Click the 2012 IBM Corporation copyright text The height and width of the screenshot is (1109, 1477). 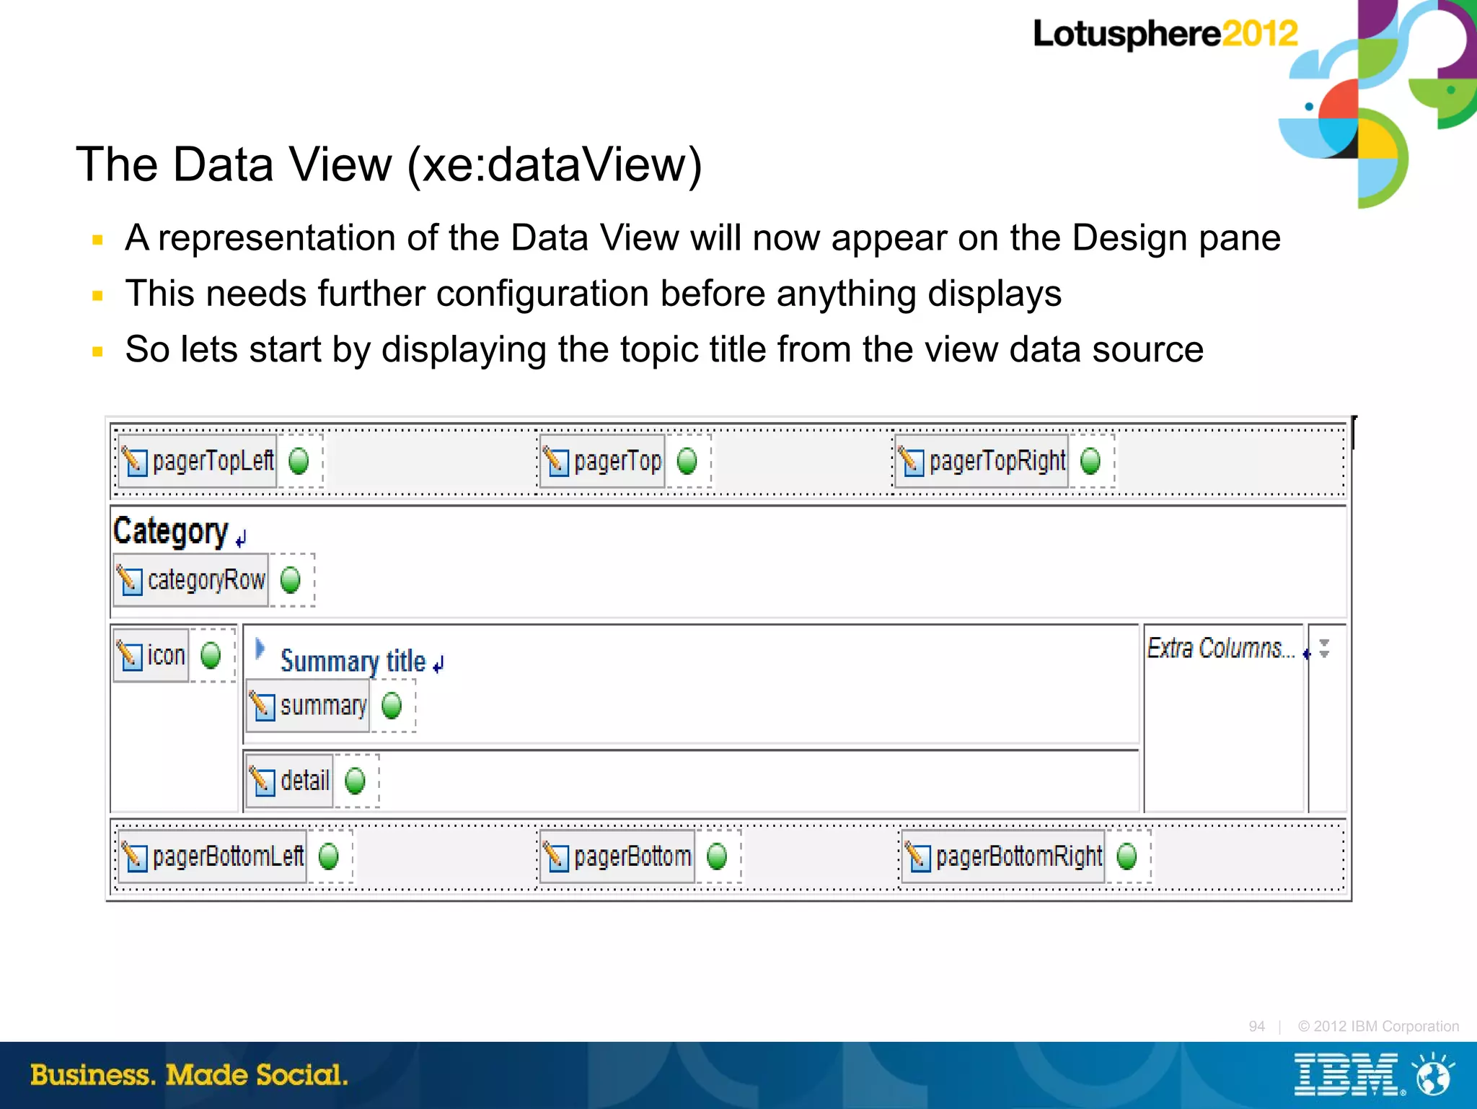click(x=1378, y=1026)
